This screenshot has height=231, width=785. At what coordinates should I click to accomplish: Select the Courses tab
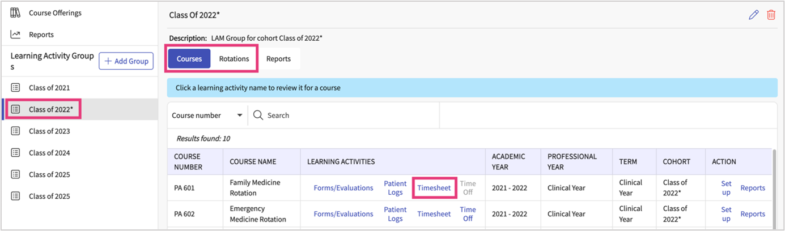[x=189, y=59]
